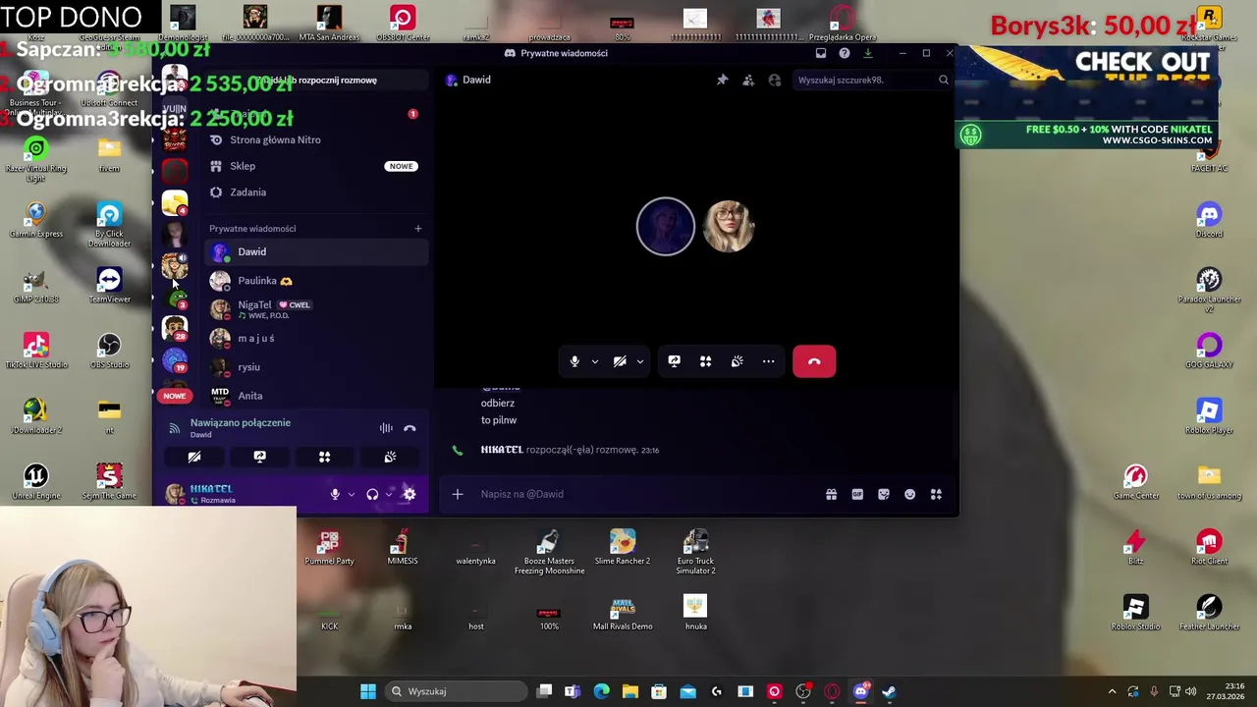
Task: Open Strona główna Nitro
Action: pos(316,139)
